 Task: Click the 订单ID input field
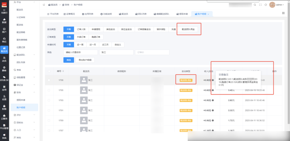152,52
